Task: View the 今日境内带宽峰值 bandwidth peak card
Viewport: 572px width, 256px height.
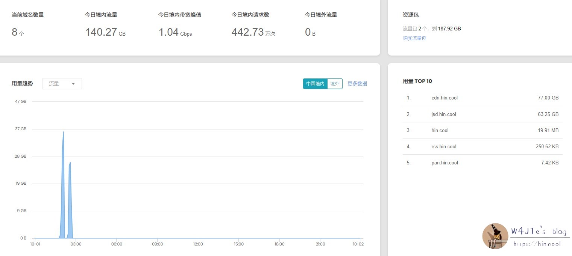Action: [x=179, y=15]
